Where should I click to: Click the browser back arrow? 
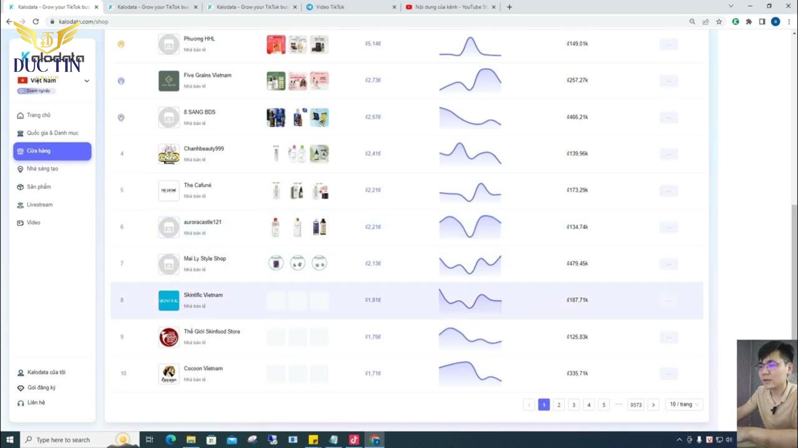tap(9, 22)
